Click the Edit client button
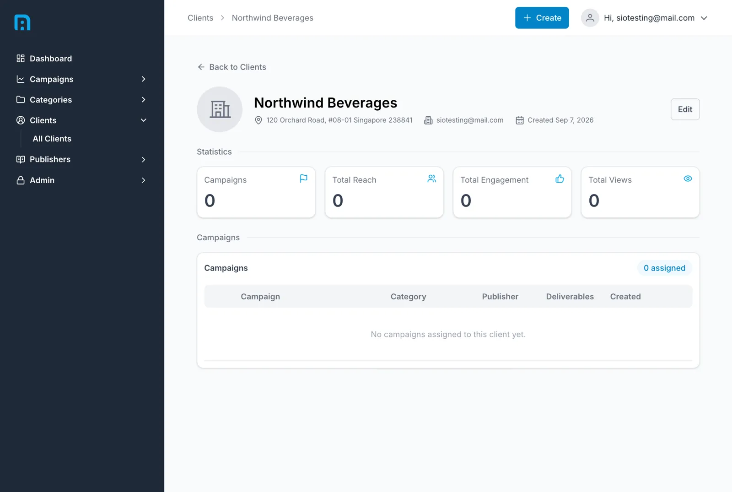The width and height of the screenshot is (732, 492). point(685,109)
